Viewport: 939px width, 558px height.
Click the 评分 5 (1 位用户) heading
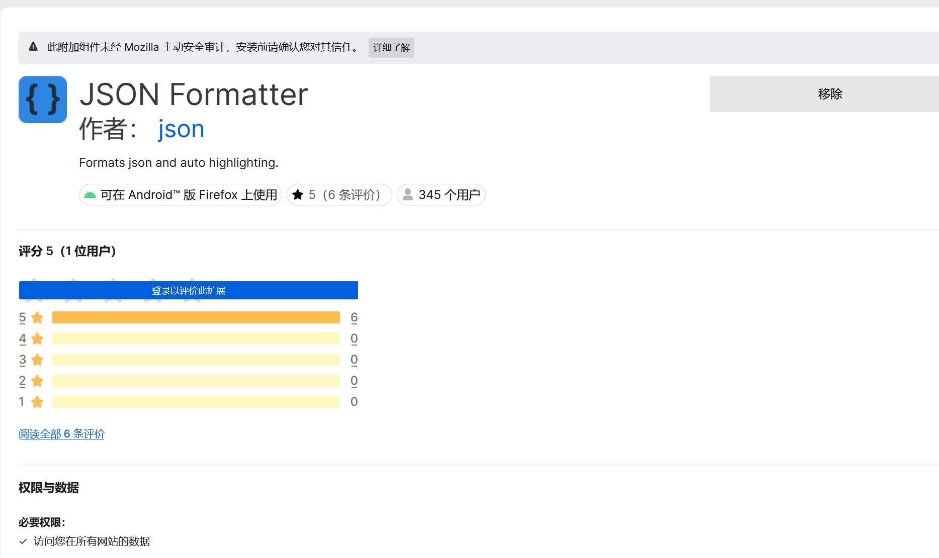67,251
